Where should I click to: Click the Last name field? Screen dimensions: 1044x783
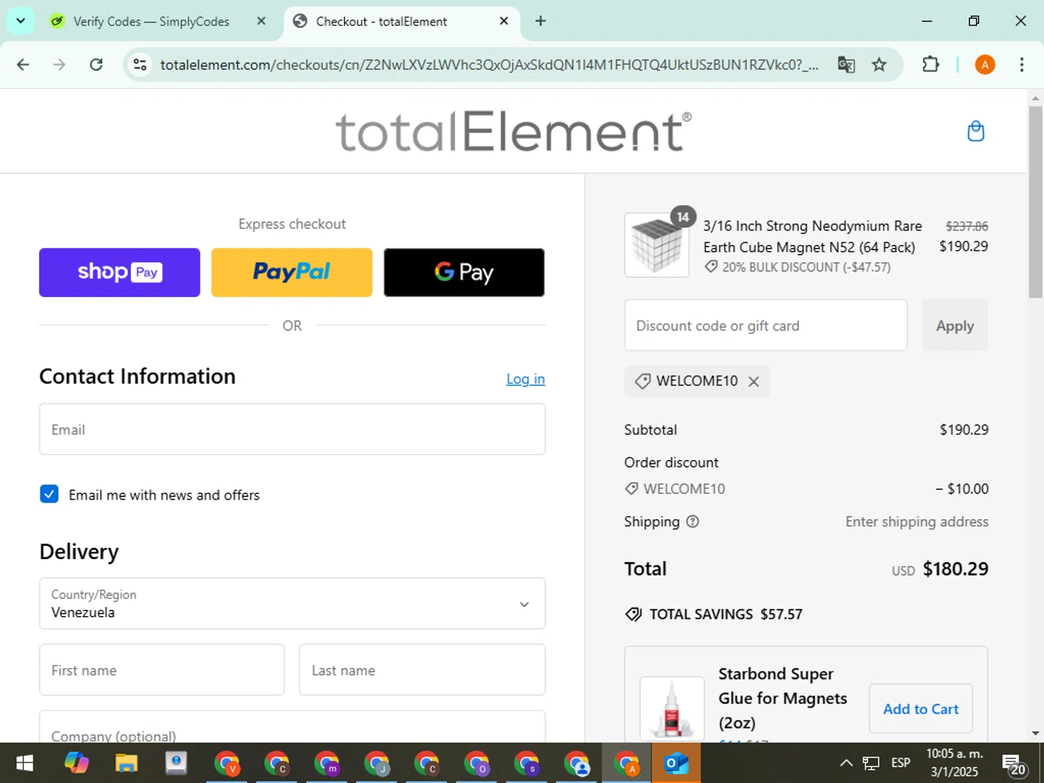click(x=422, y=670)
